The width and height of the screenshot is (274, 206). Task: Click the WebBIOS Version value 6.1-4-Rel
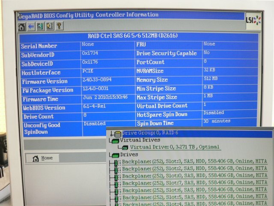(94, 106)
